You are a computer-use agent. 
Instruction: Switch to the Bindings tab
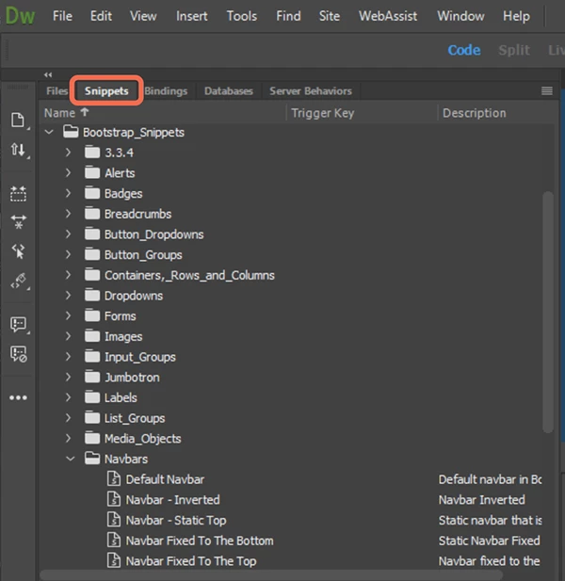(x=166, y=90)
